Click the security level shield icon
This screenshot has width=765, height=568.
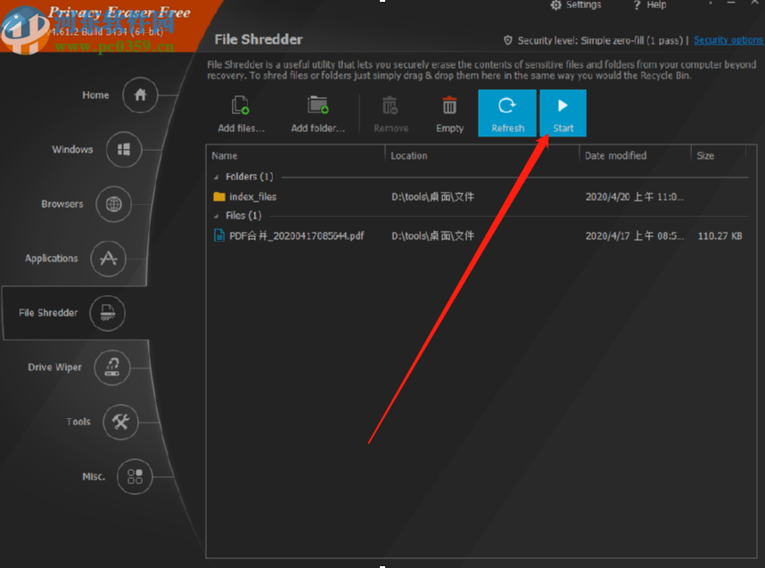pyautogui.click(x=508, y=40)
